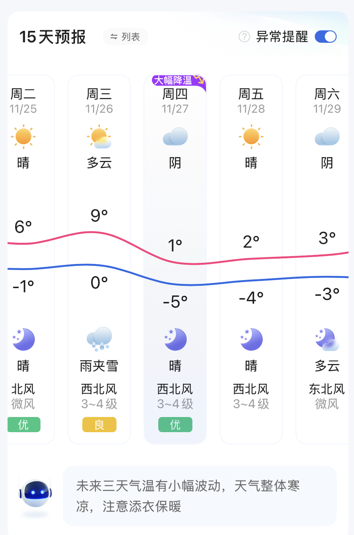Click Wednesday's high temperature 9°
The width and height of the screenshot is (354, 535).
99,216
